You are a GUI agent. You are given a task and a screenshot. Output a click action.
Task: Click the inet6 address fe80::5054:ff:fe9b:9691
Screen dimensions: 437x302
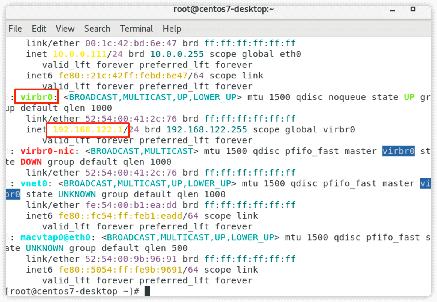pyautogui.click(x=120, y=270)
